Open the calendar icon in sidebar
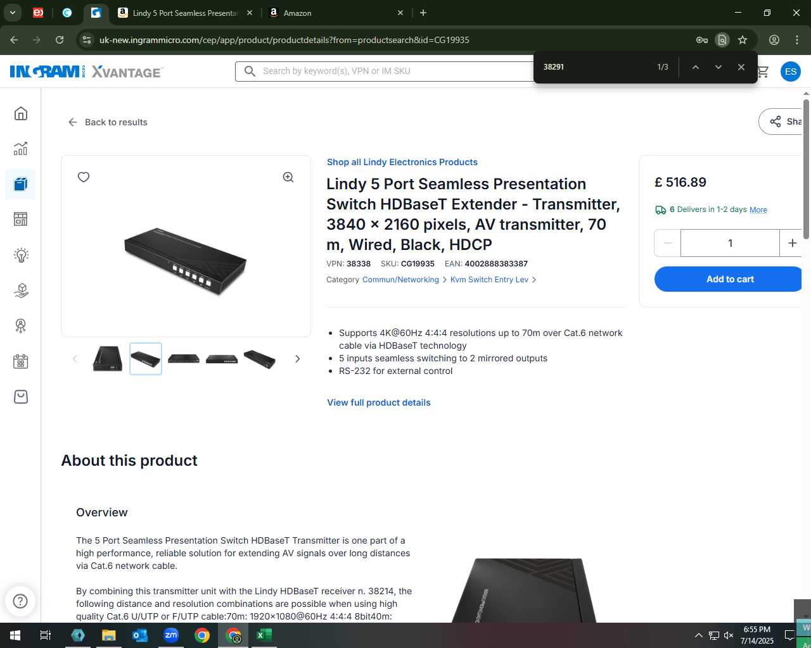The image size is (811, 648). coord(21,361)
